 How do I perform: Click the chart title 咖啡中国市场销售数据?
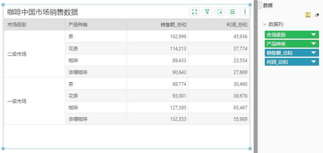(43, 12)
